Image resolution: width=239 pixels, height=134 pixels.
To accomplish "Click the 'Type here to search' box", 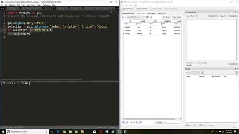I will (27, 131).
